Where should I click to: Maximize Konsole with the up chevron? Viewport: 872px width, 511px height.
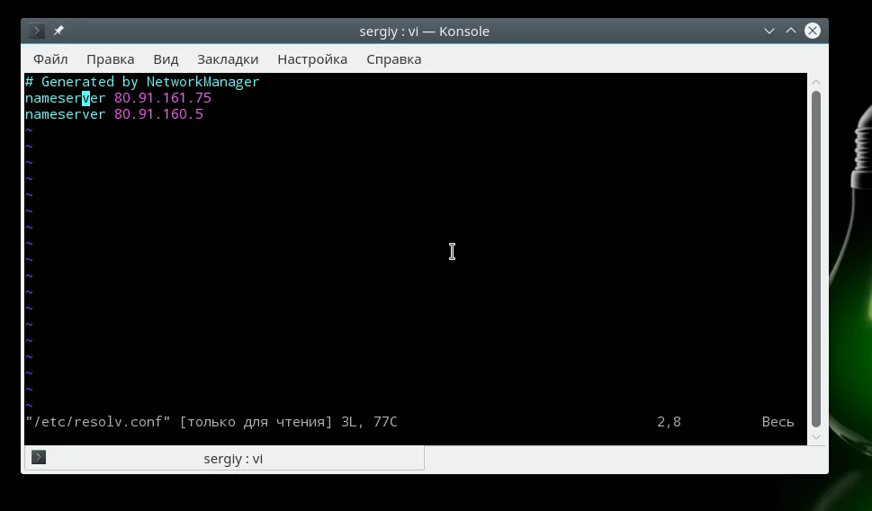pos(791,31)
